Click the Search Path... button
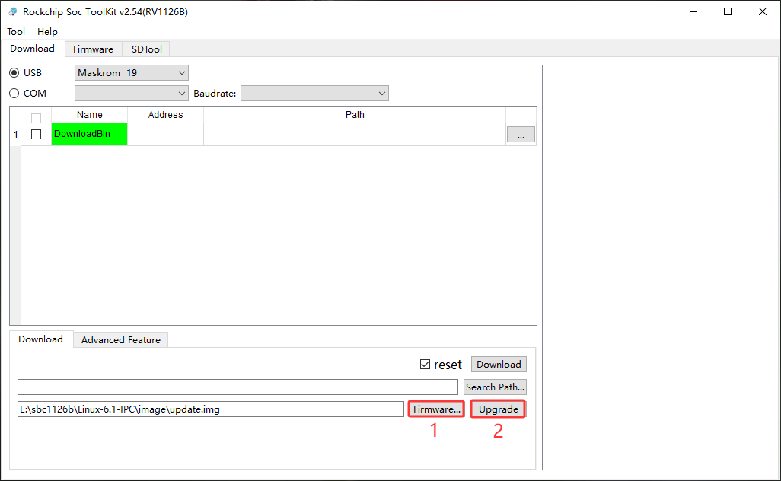781x481 pixels. coord(495,387)
